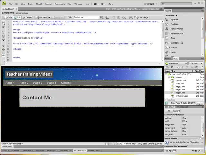The height and width of the screenshot is (155, 206).
Task: Show list view (Az) in CSS properties
Action: 170,151
